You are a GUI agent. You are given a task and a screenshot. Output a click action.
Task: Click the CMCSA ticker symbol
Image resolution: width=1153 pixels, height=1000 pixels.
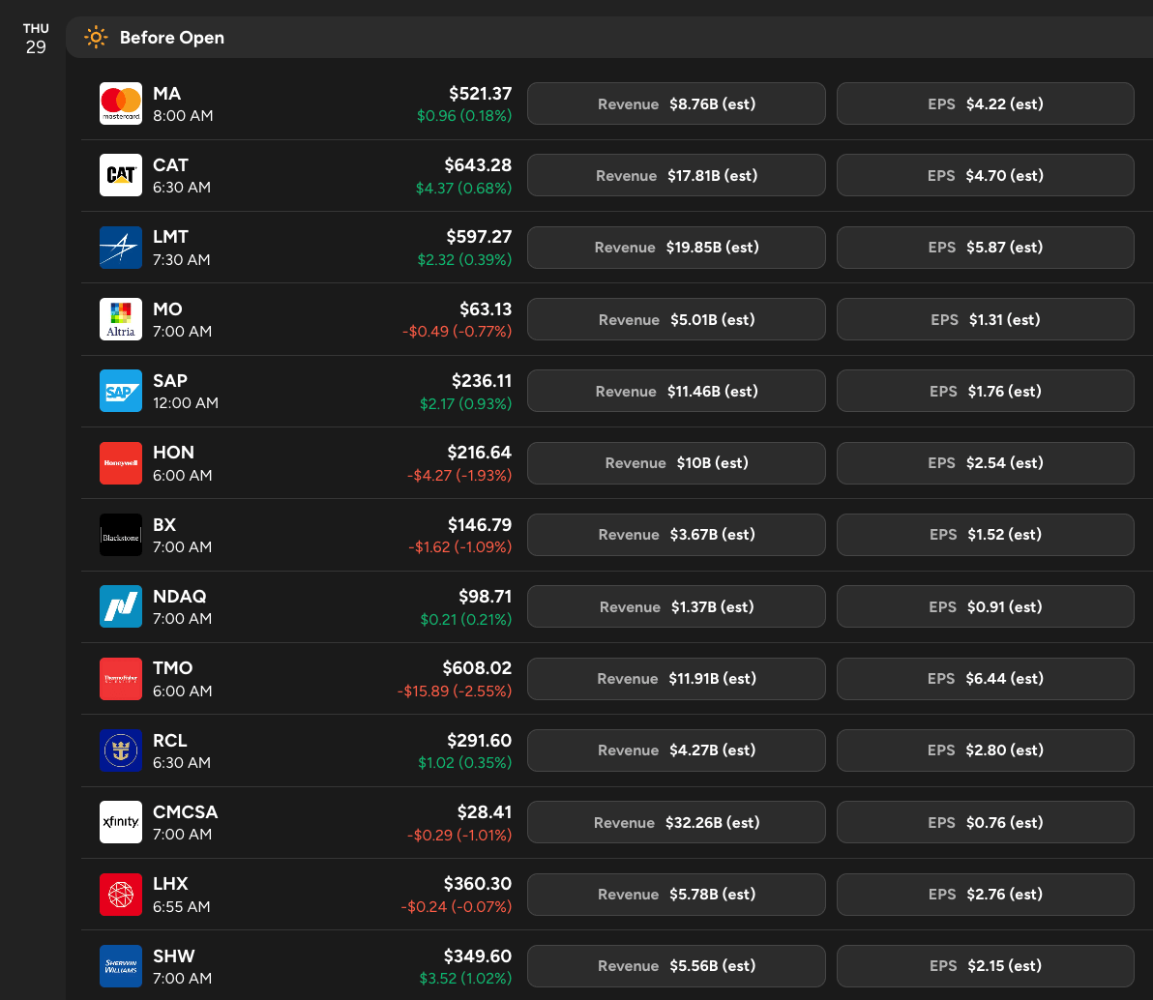186,811
